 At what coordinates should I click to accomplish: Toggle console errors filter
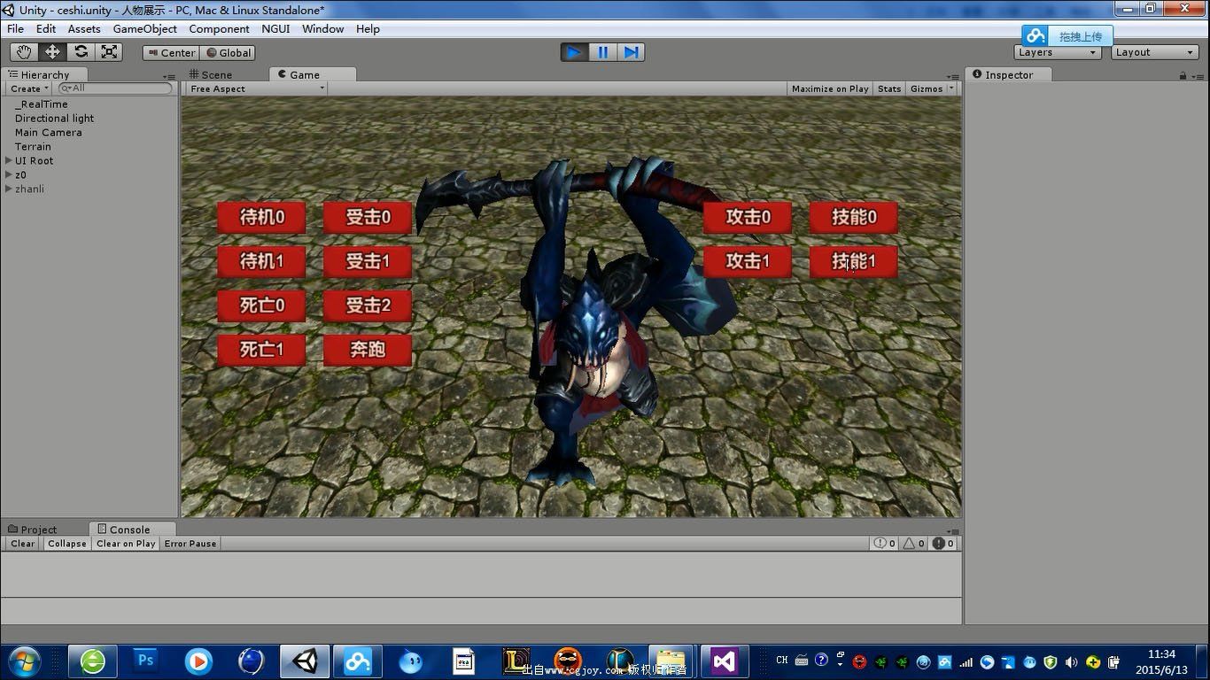click(942, 544)
